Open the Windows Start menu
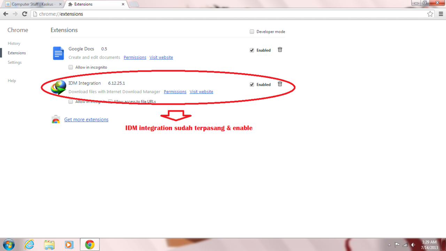446x251 pixels. 8,245
